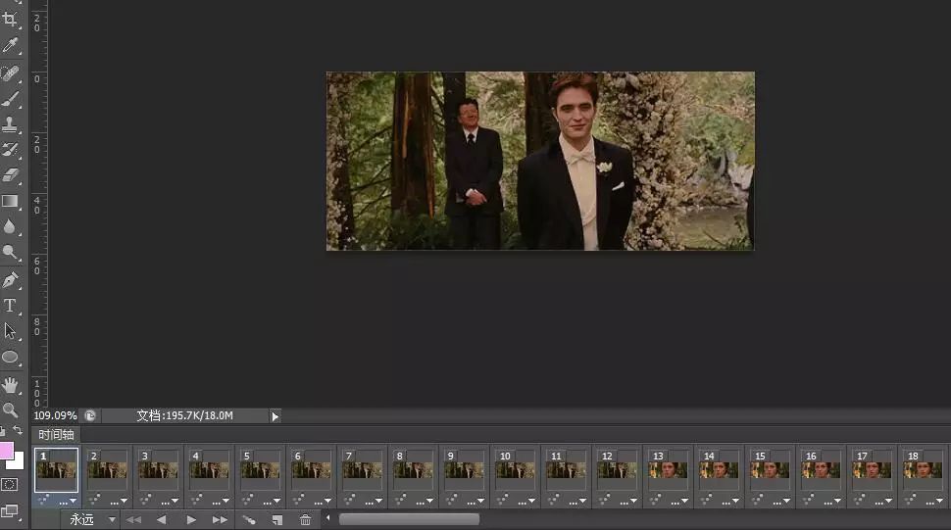951x530 pixels.
Task: Select the Hand tool
Action: 11,385
